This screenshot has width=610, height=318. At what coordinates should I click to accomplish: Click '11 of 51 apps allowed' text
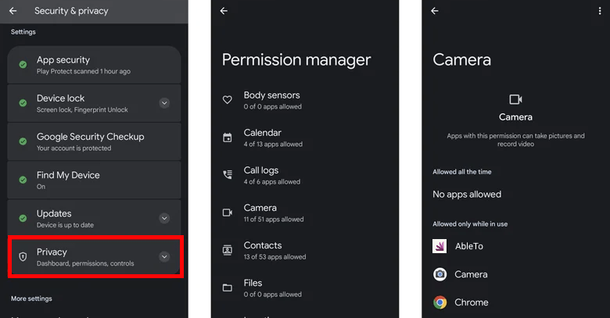(274, 220)
